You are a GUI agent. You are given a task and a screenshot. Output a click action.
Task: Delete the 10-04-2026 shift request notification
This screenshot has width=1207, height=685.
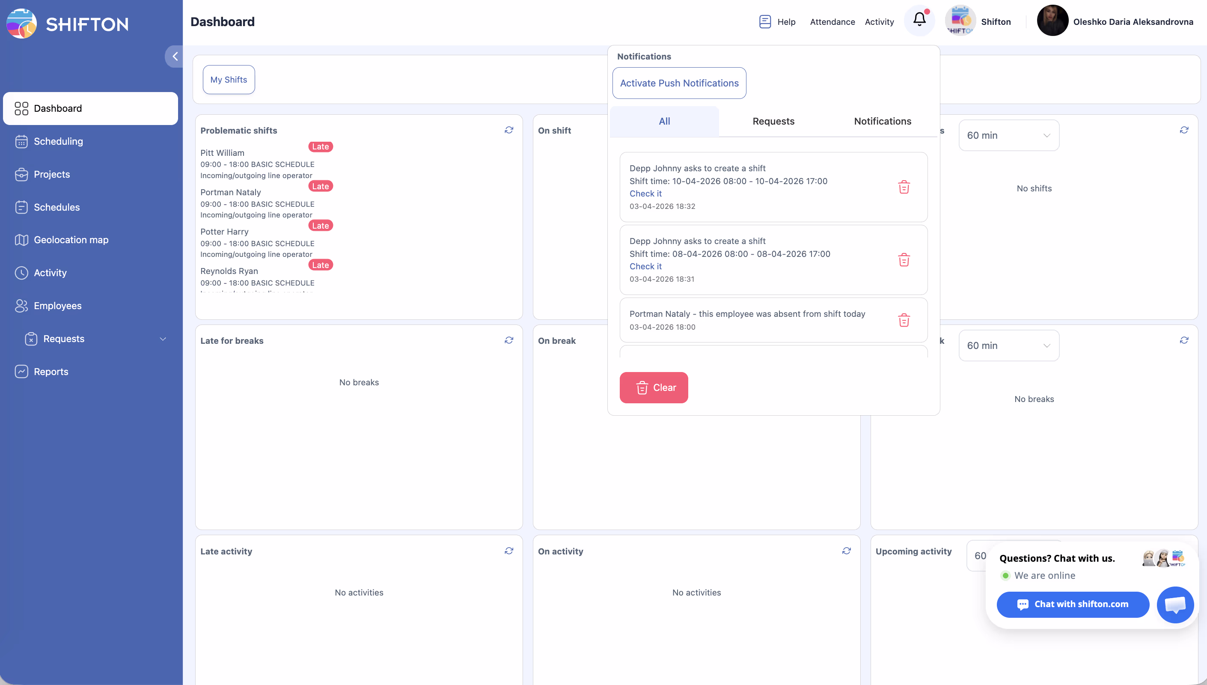(904, 187)
